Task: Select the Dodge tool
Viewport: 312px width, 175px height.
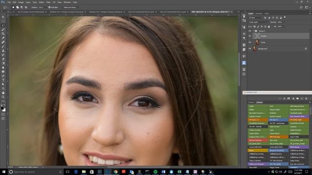Action: pyautogui.click(x=3, y=71)
